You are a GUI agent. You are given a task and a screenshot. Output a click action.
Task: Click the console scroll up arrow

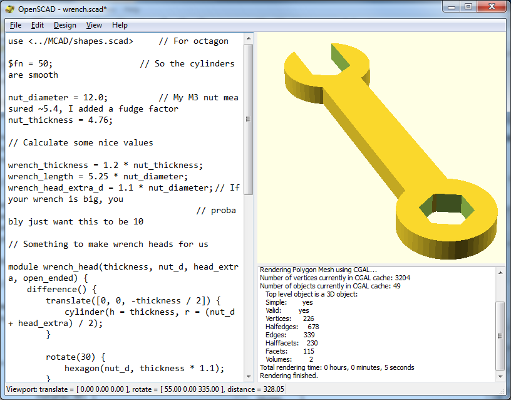tap(500, 272)
